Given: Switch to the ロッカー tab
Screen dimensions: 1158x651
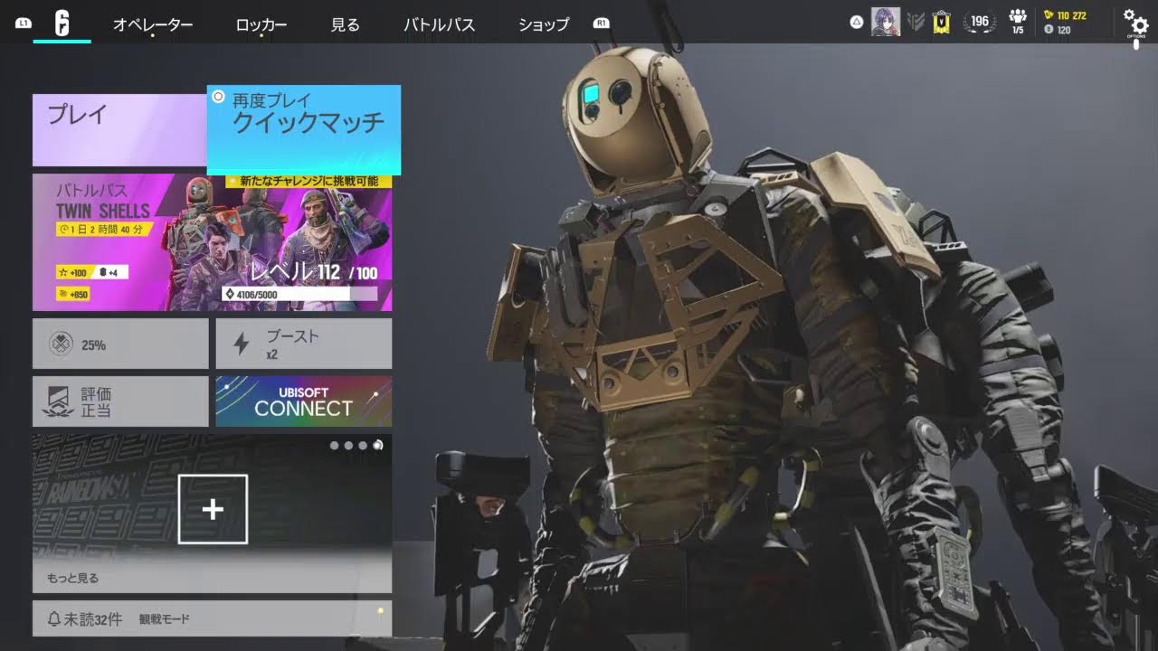Looking at the screenshot, I should point(261,24).
